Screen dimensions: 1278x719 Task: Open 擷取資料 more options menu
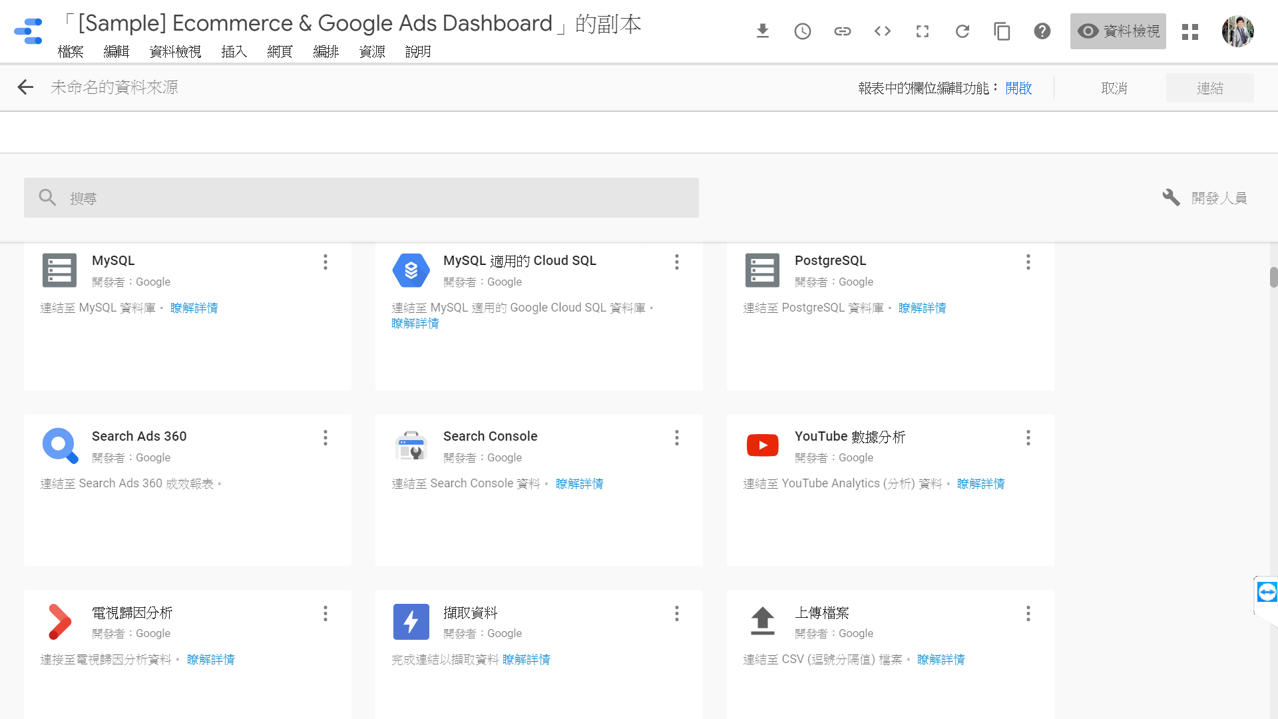pos(677,613)
